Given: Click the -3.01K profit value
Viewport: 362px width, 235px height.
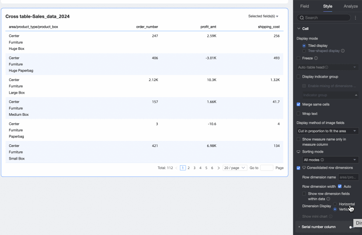Looking at the screenshot, I should point(211,58).
